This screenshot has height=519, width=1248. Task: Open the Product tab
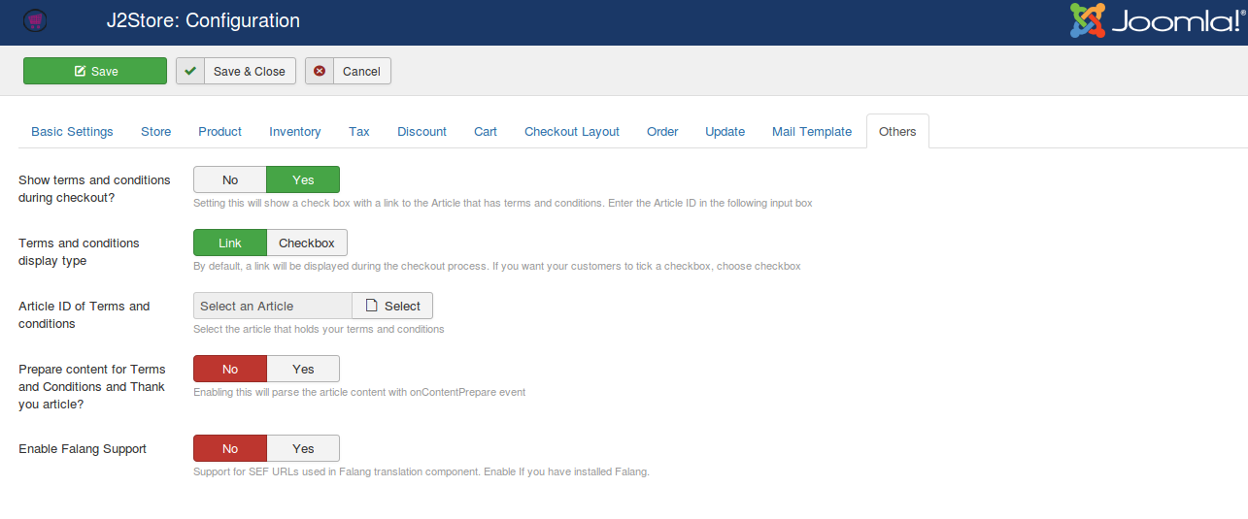point(219,132)
